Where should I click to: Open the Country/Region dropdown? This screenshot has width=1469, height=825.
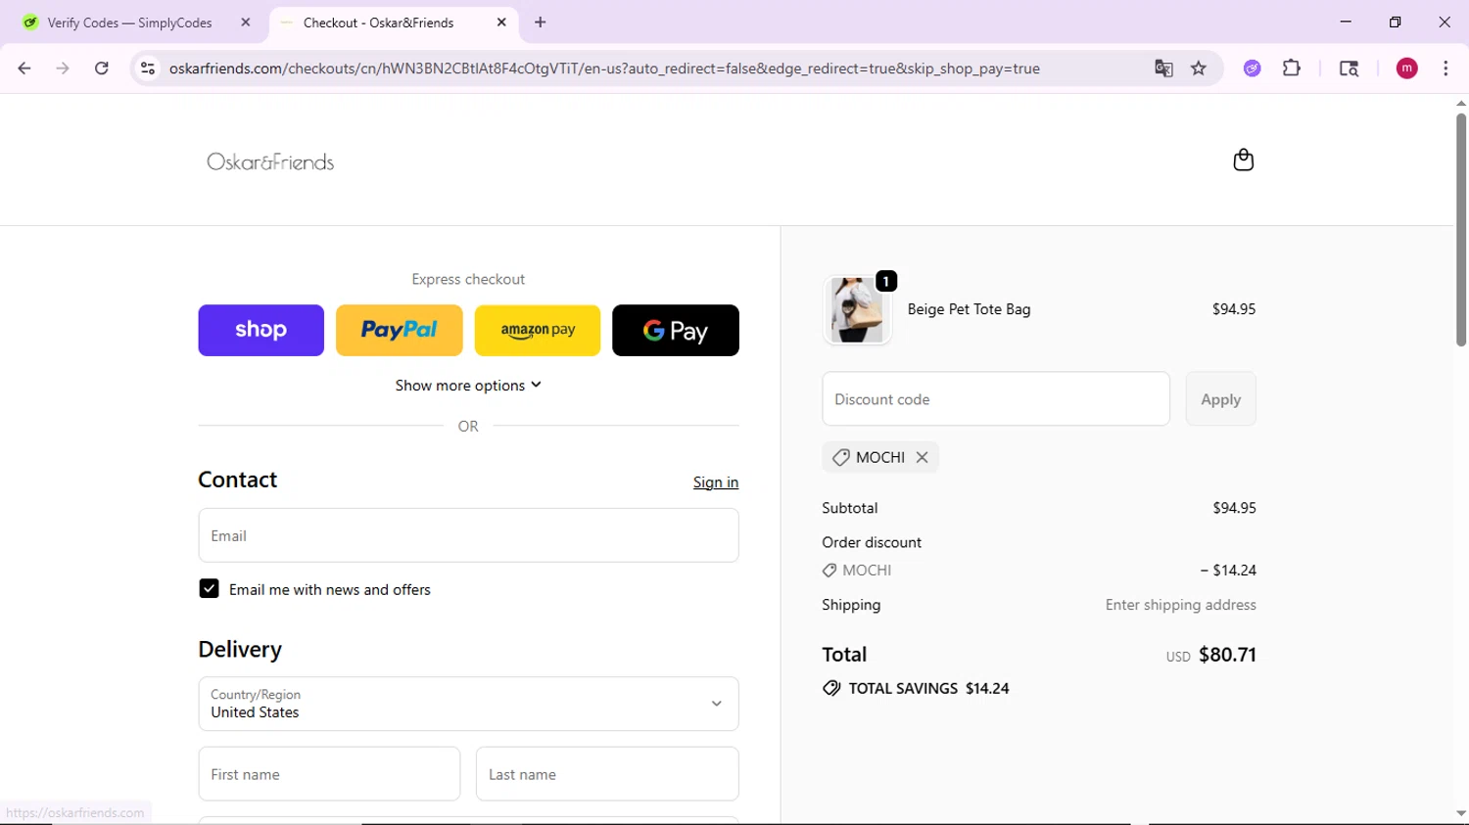pos(468,704)
